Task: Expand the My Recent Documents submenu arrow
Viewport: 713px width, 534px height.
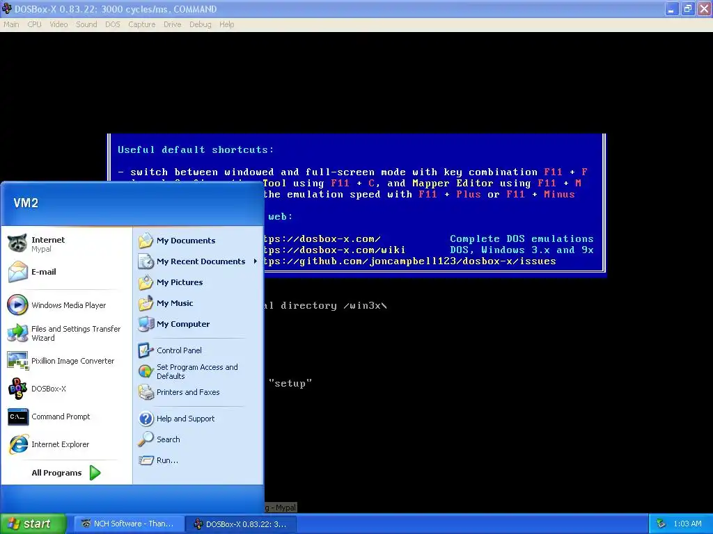Action: [x=255, y=261]
